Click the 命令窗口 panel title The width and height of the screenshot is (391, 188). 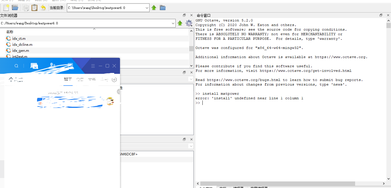tap(204, 15)
